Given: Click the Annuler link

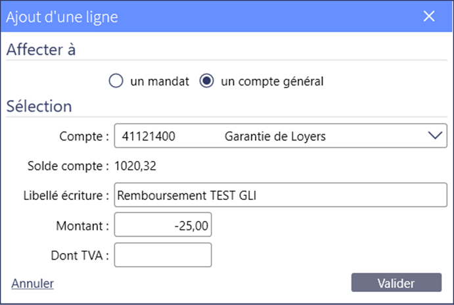Looking at the screenshot, I should coord(32,283).
